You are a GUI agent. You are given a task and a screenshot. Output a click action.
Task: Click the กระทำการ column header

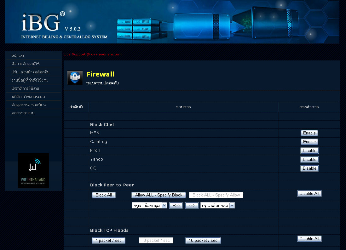click(309, 107)
